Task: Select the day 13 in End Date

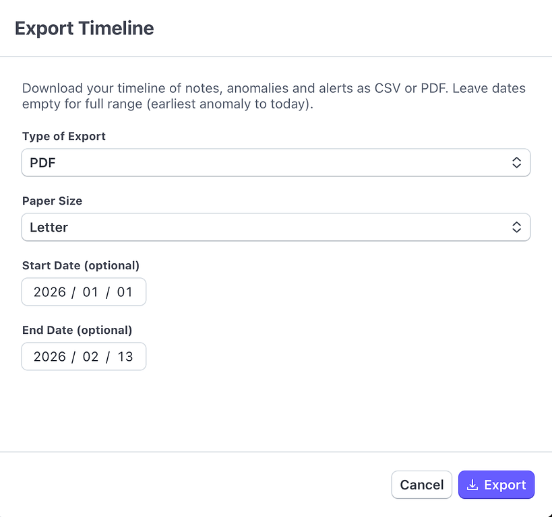Action: (125, 357)
